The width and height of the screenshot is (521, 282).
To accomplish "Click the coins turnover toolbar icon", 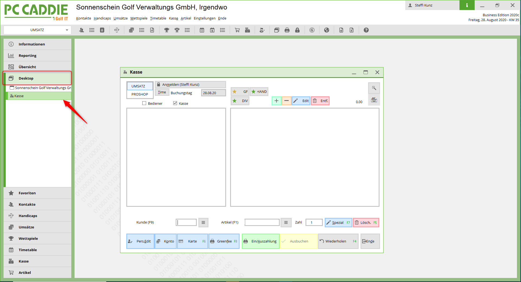I will pyautogui.click(x=131, y=30).
